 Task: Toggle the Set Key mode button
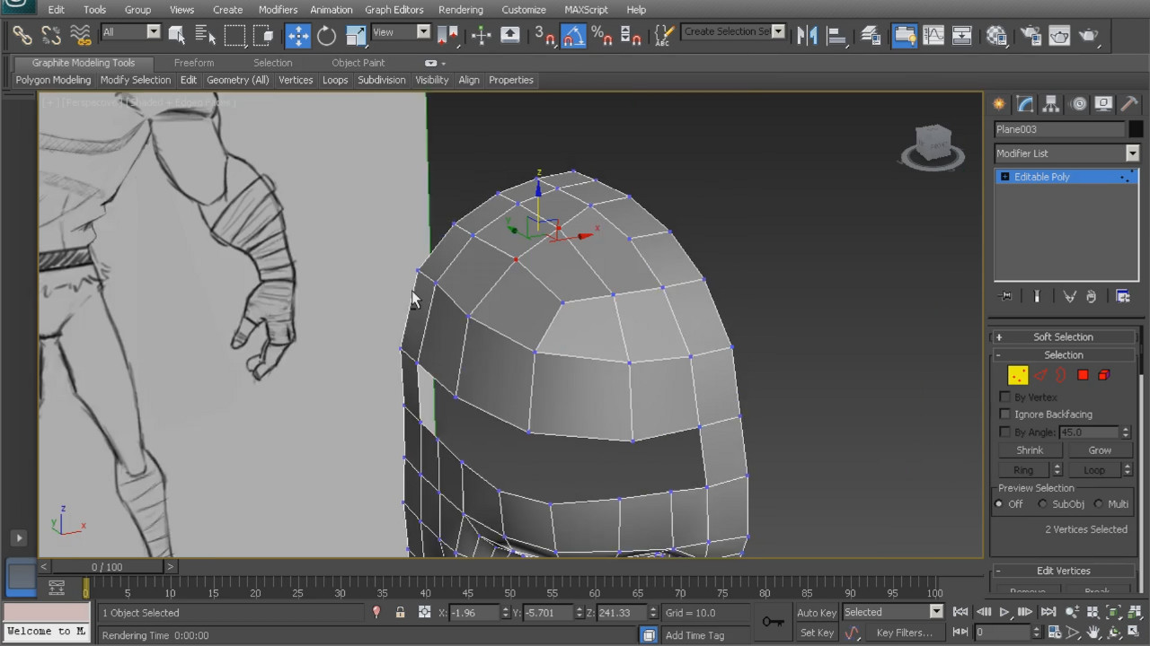click(817, 633)
